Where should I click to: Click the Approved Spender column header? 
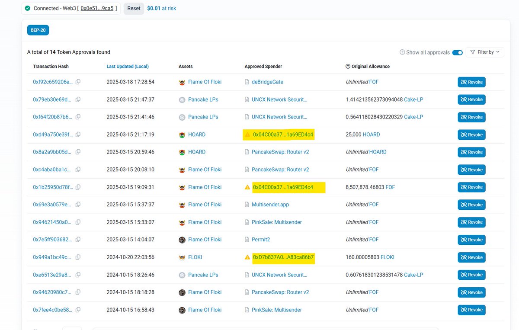(x=263, y=67)
